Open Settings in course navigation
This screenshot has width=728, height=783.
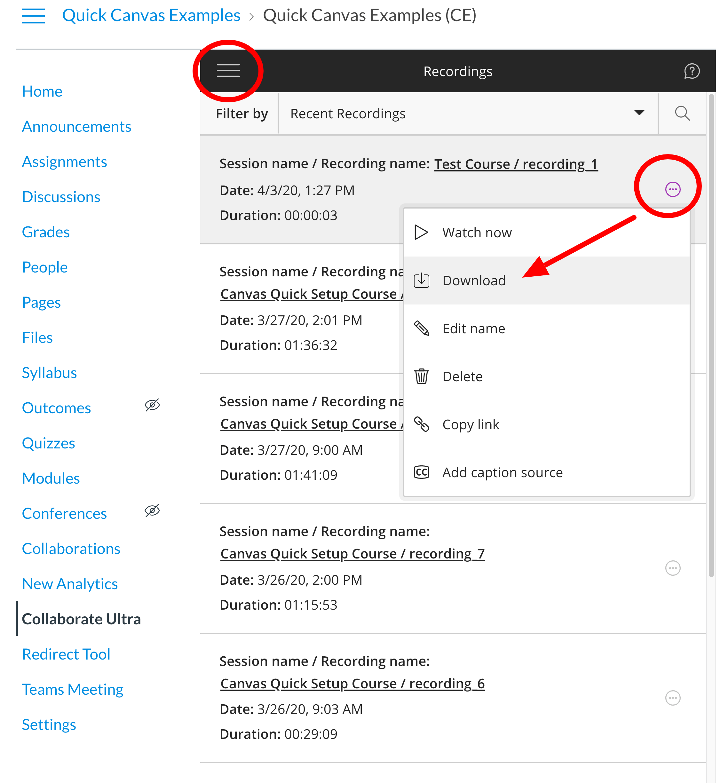pos(49,724)
